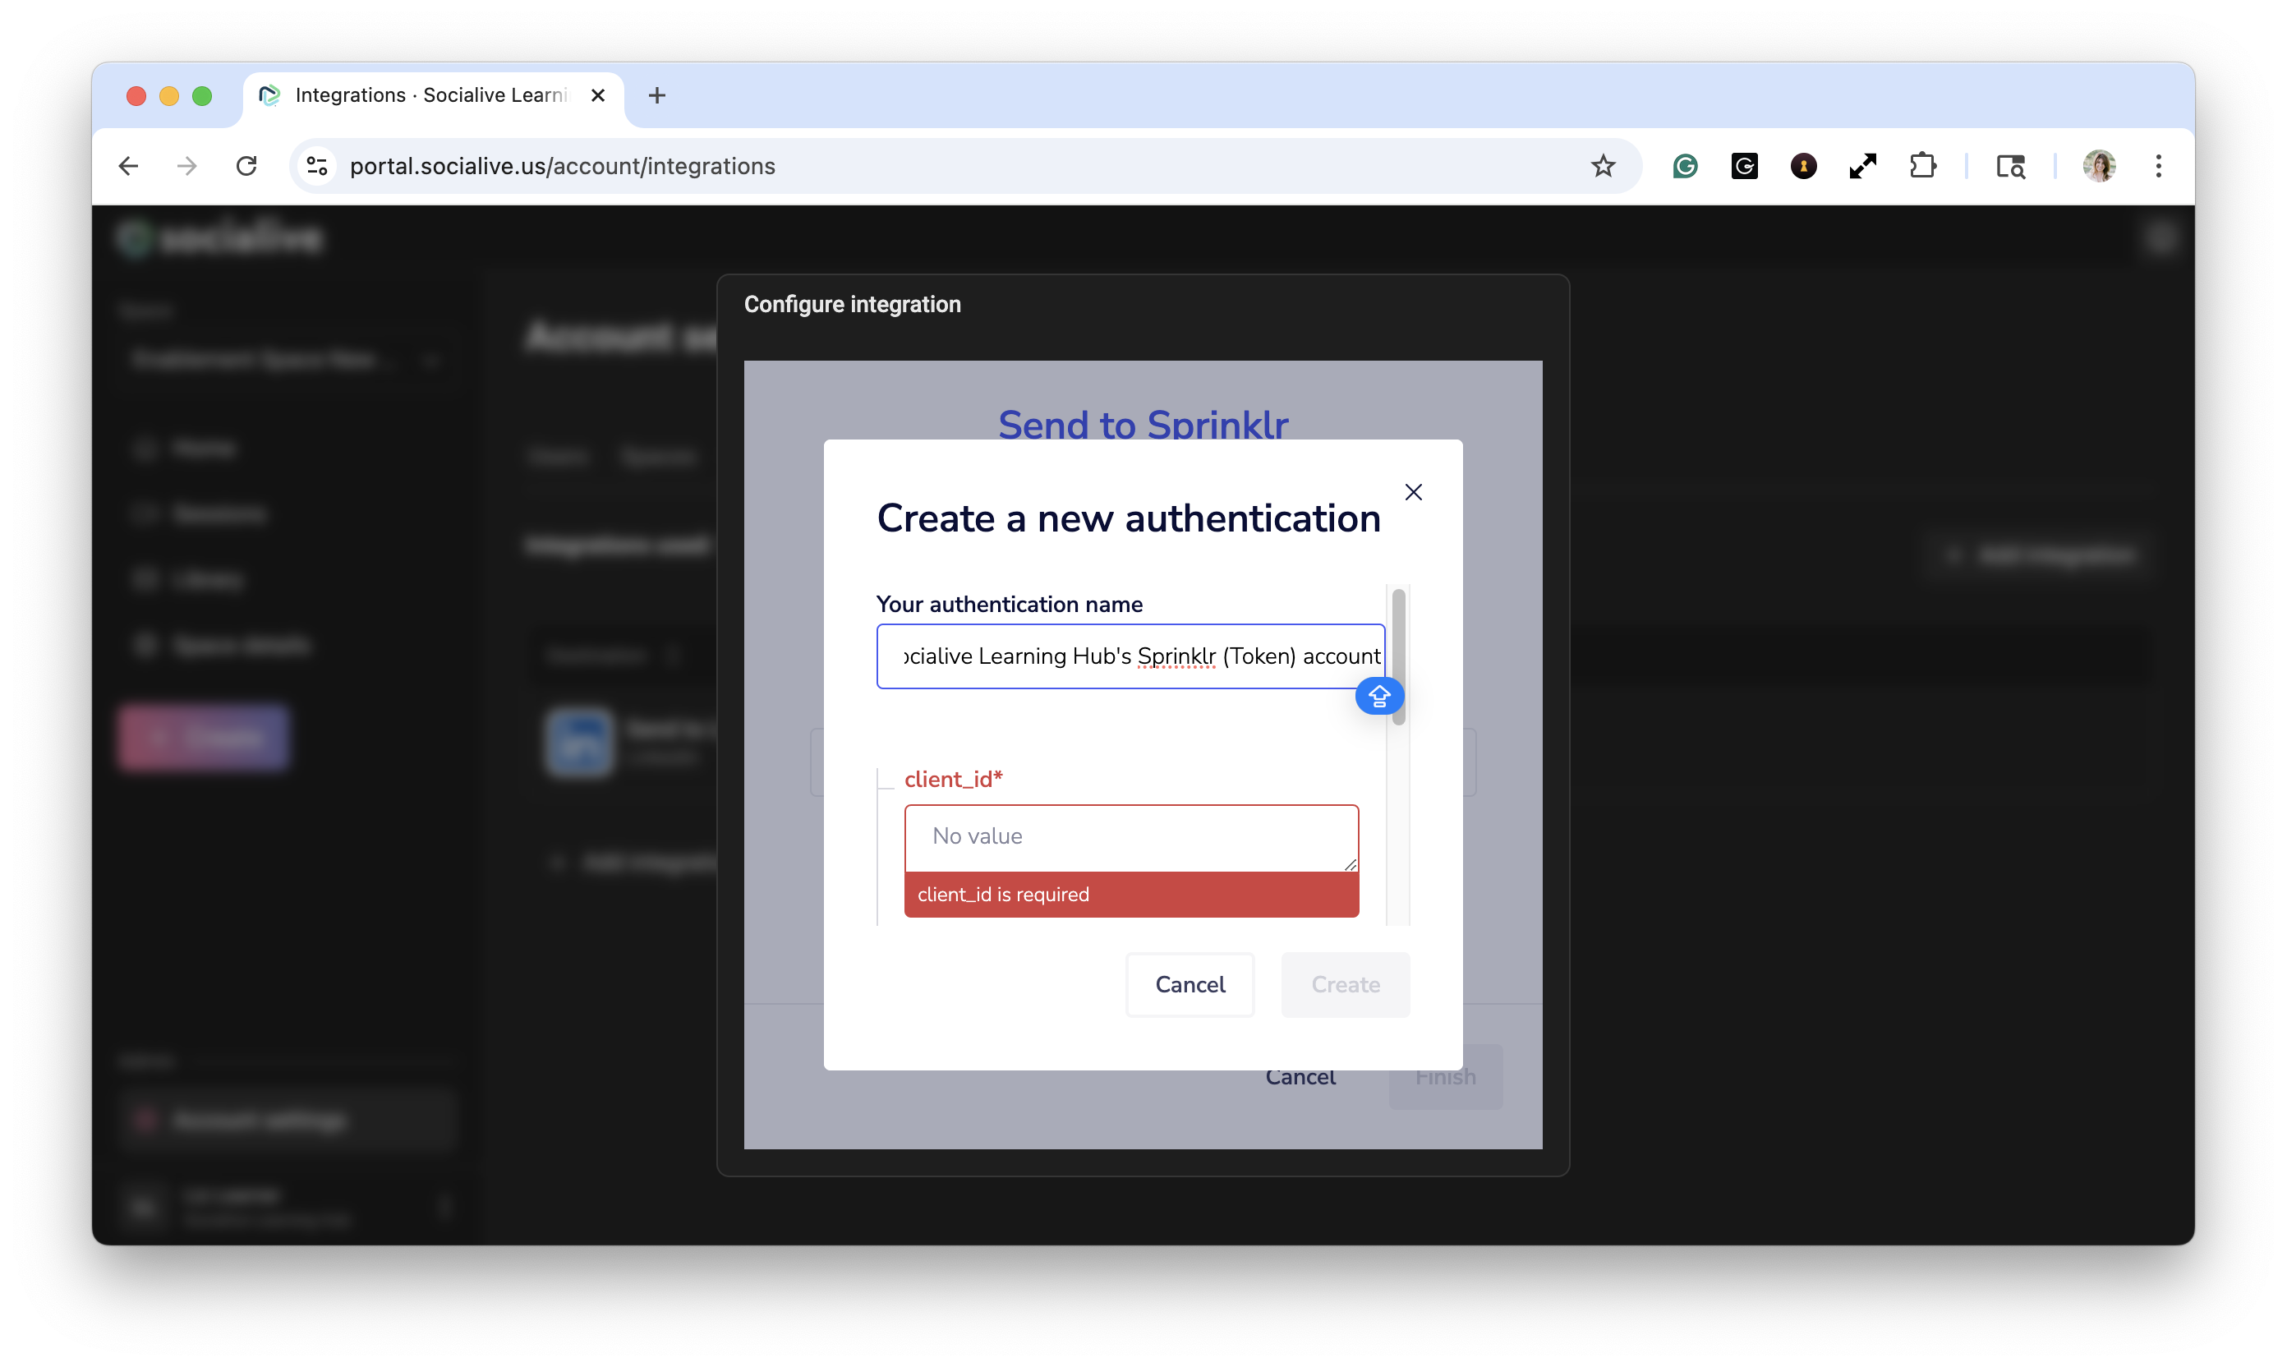
Task: Open the site information icon in the address bar
Action: (x=317, y=166)
